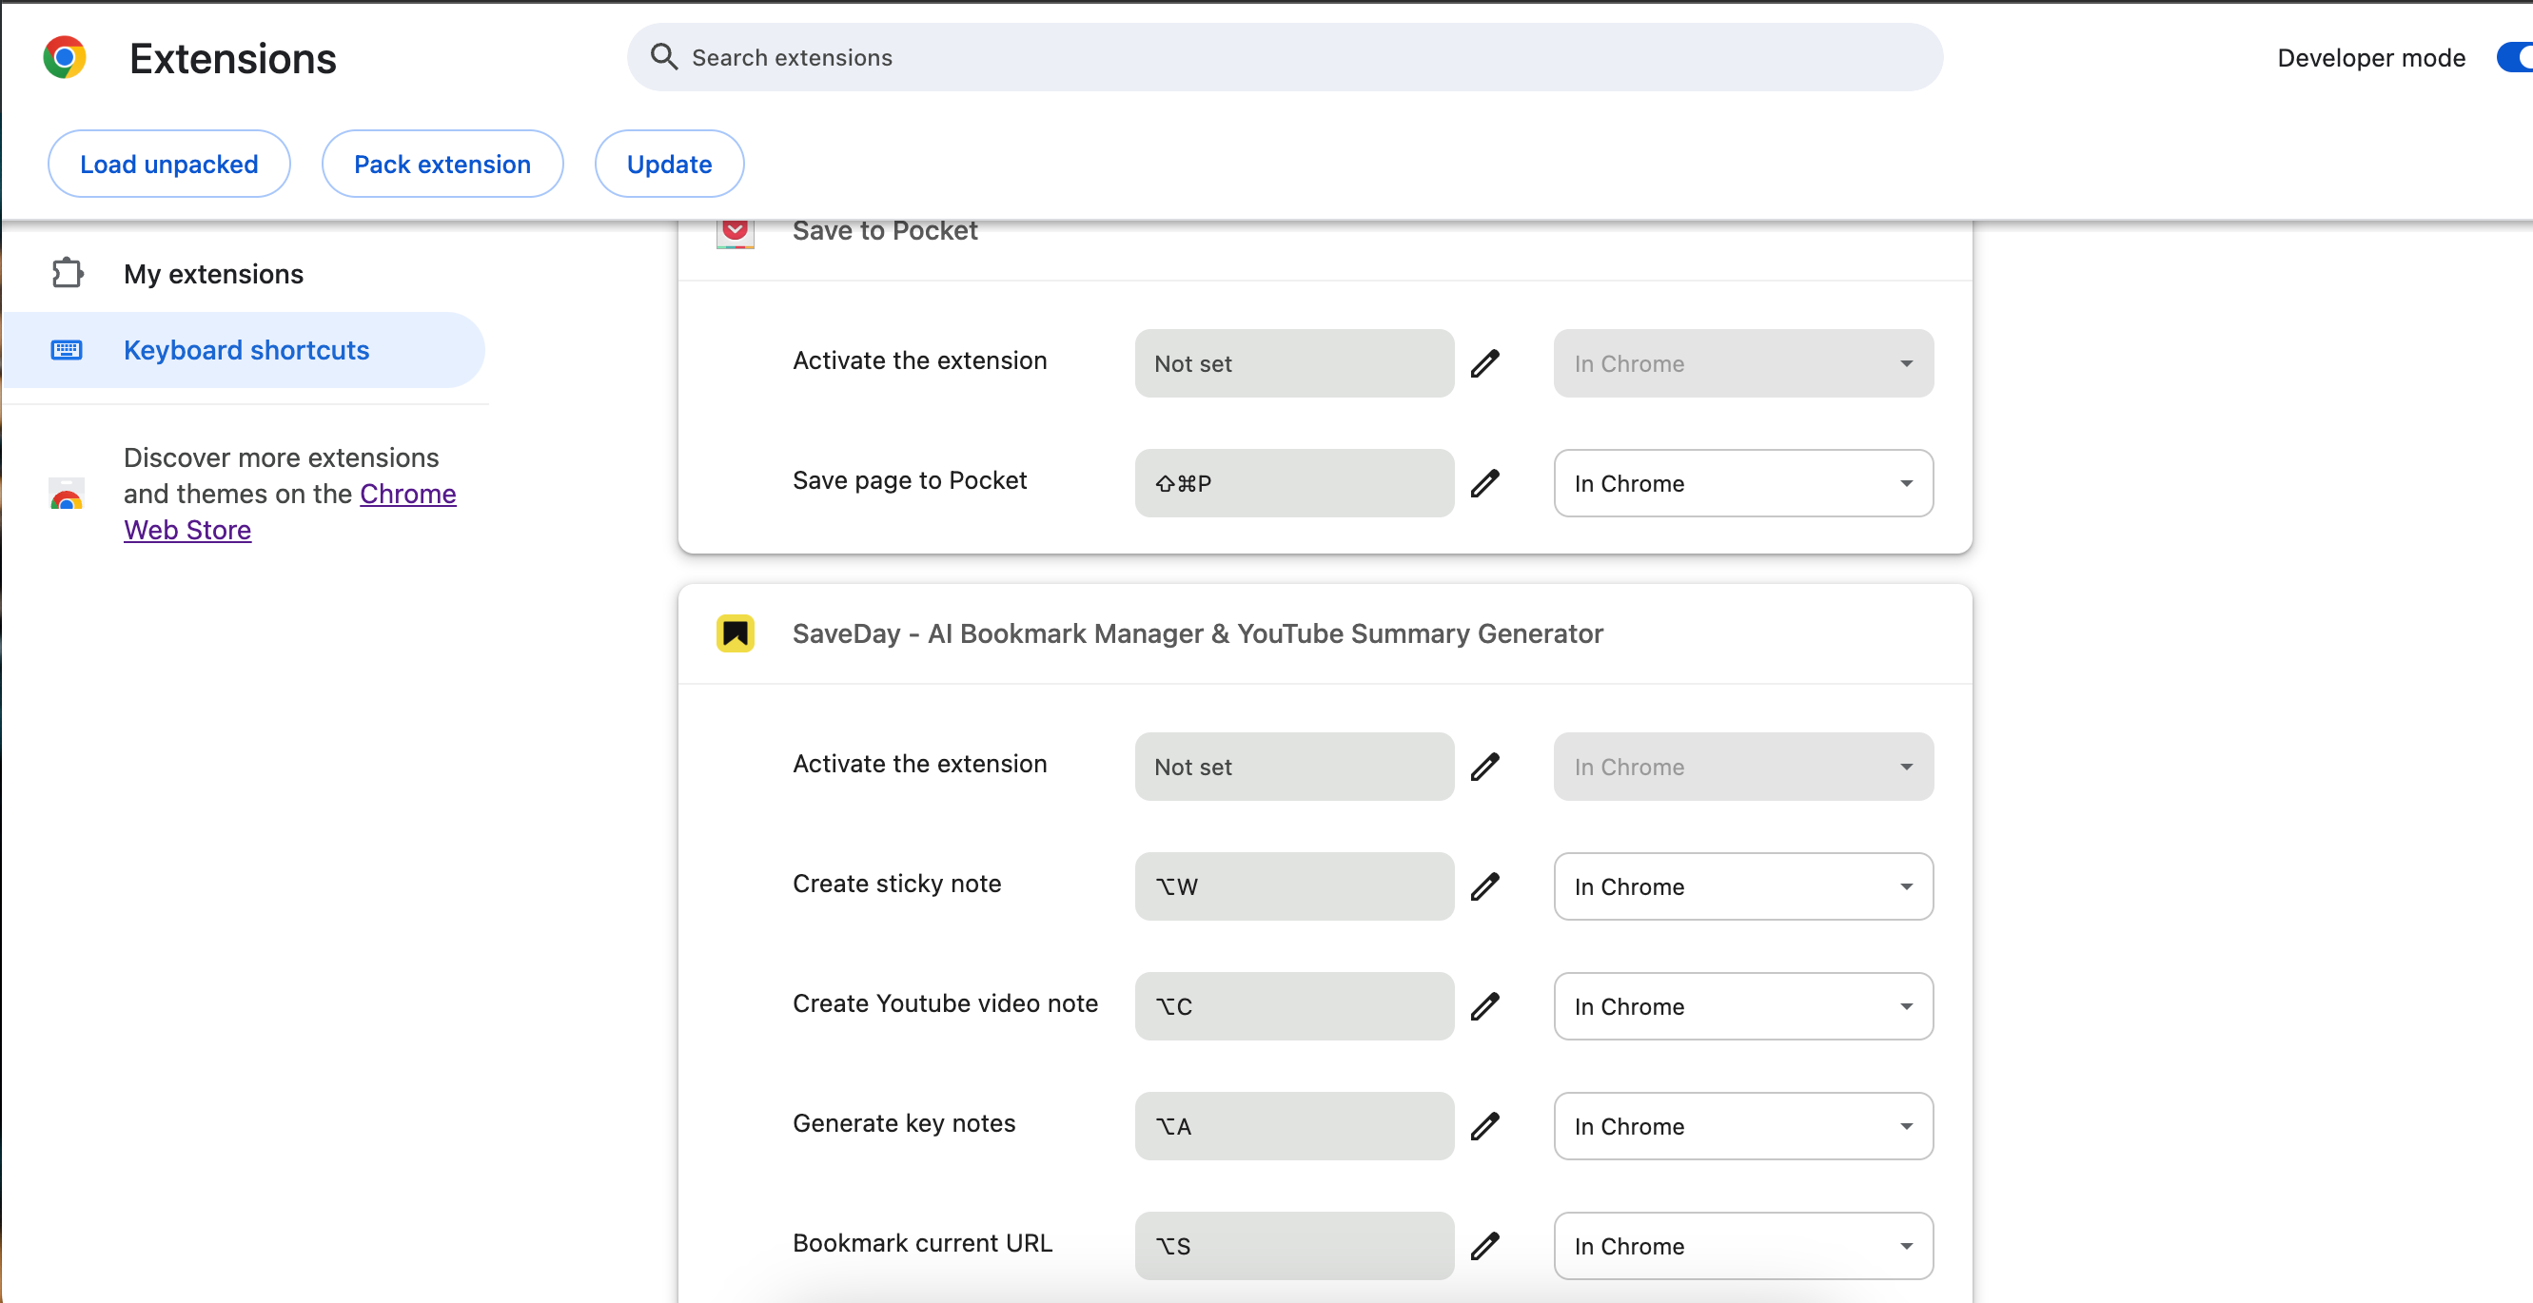The width and height of the screenshot is (2533, 1303).
Task: Open scope dropdown for 'Create sticky note'
Action: pyautogui.click(x=1743, y=886)
